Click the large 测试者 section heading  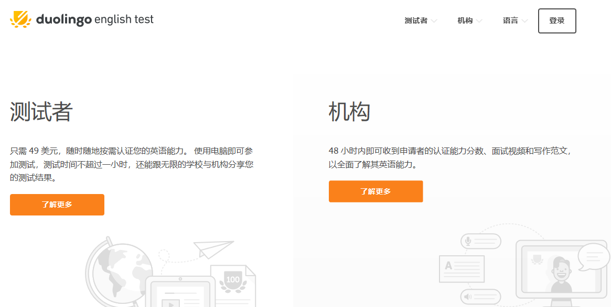point(41,111)
